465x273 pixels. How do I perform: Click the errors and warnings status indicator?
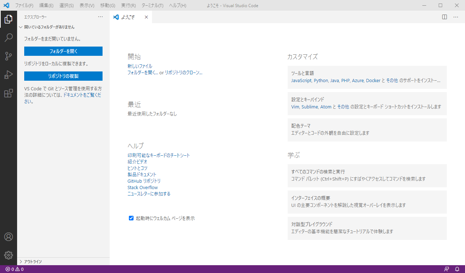click(x=15, y=269)
